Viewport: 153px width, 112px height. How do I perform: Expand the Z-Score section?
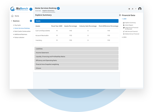76,68
